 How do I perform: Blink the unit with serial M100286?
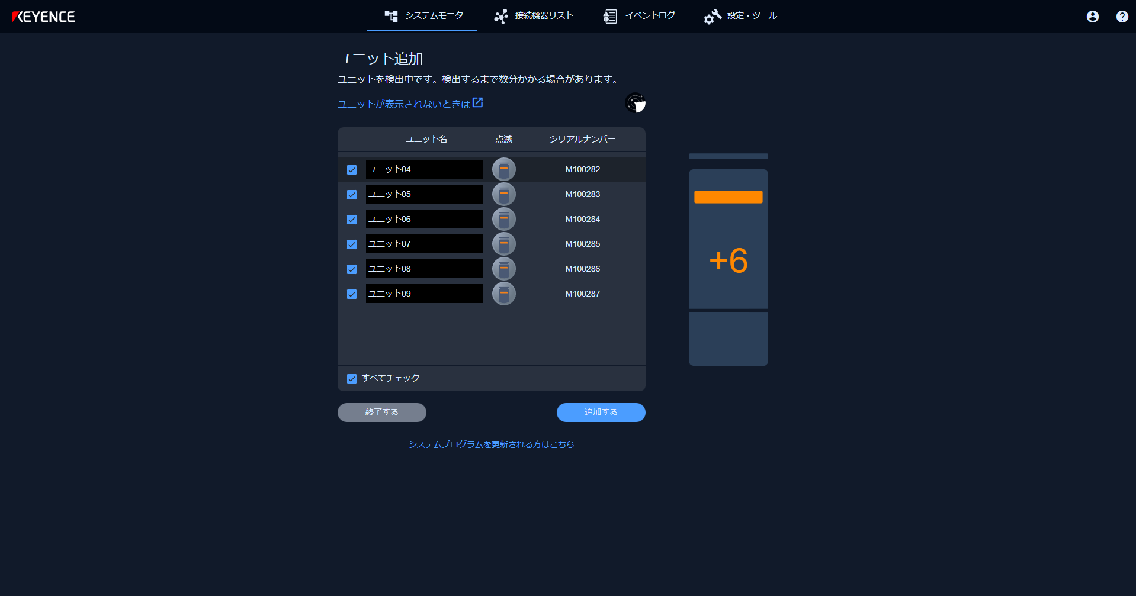[x=503, y=269]
